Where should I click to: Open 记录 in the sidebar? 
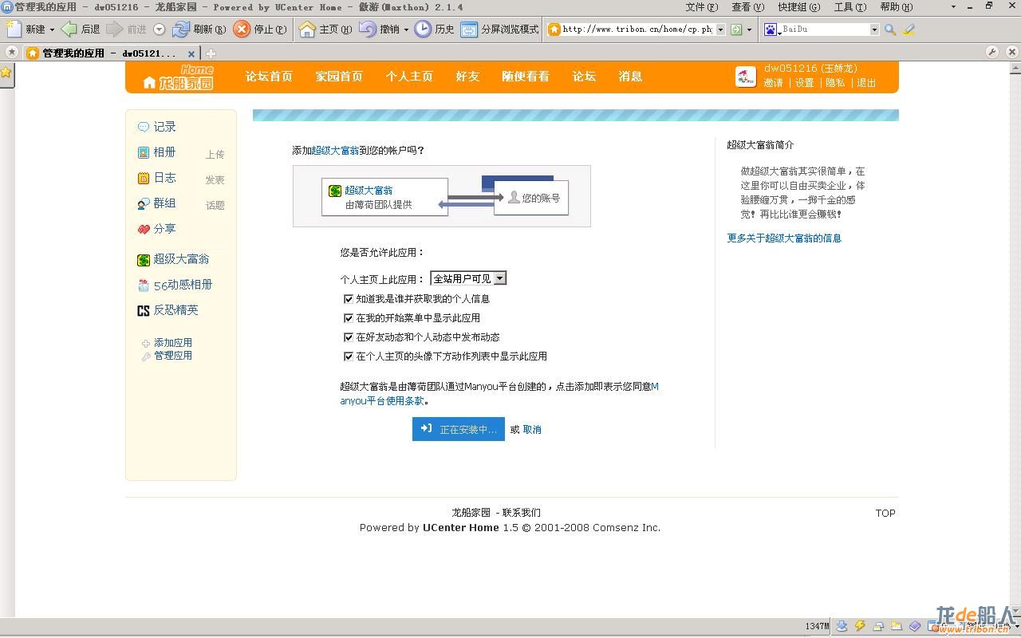[x=164, y=127]
